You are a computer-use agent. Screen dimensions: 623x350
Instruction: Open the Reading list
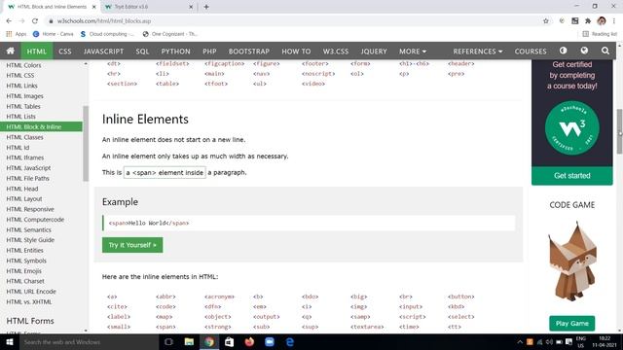point(600,34)
